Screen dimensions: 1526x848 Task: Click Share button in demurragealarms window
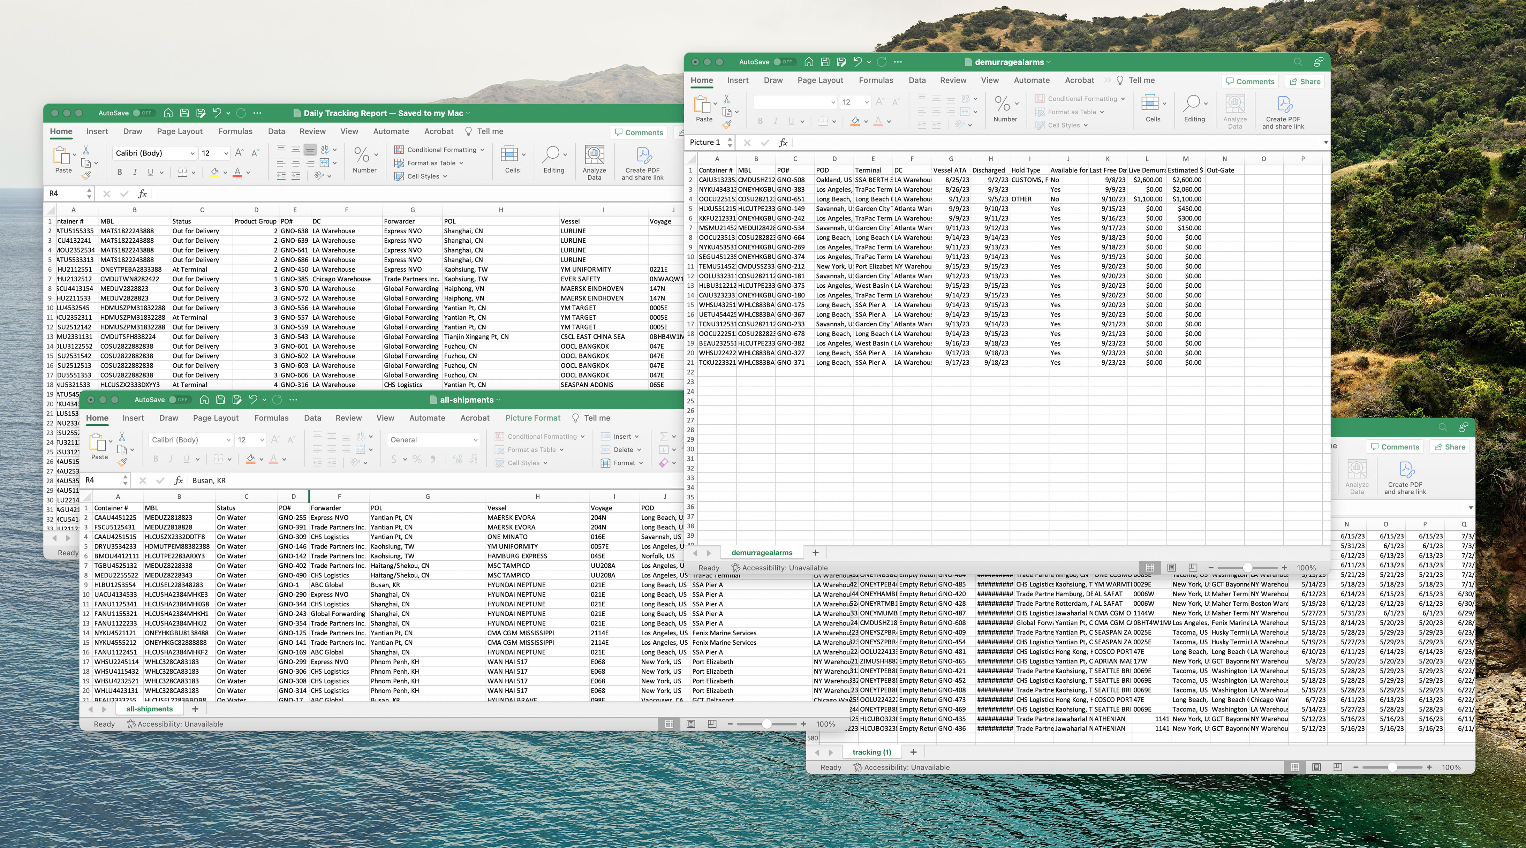pyautogui.click(x=1305, y=81)
